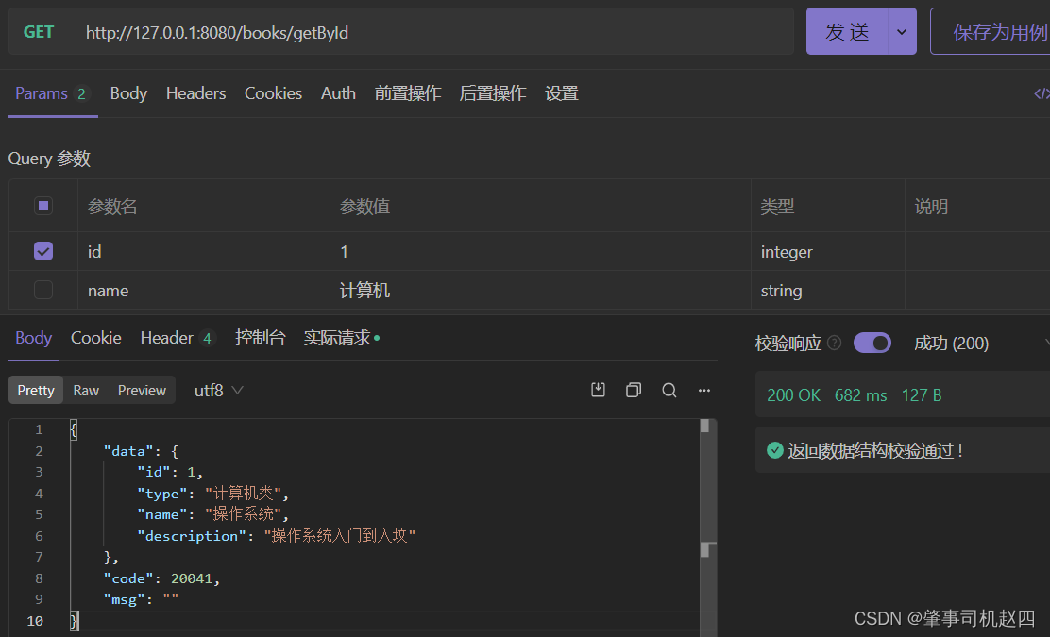Download the response body to file
The height and width of the screenshot is (637, 1050).
pos(598,390)
